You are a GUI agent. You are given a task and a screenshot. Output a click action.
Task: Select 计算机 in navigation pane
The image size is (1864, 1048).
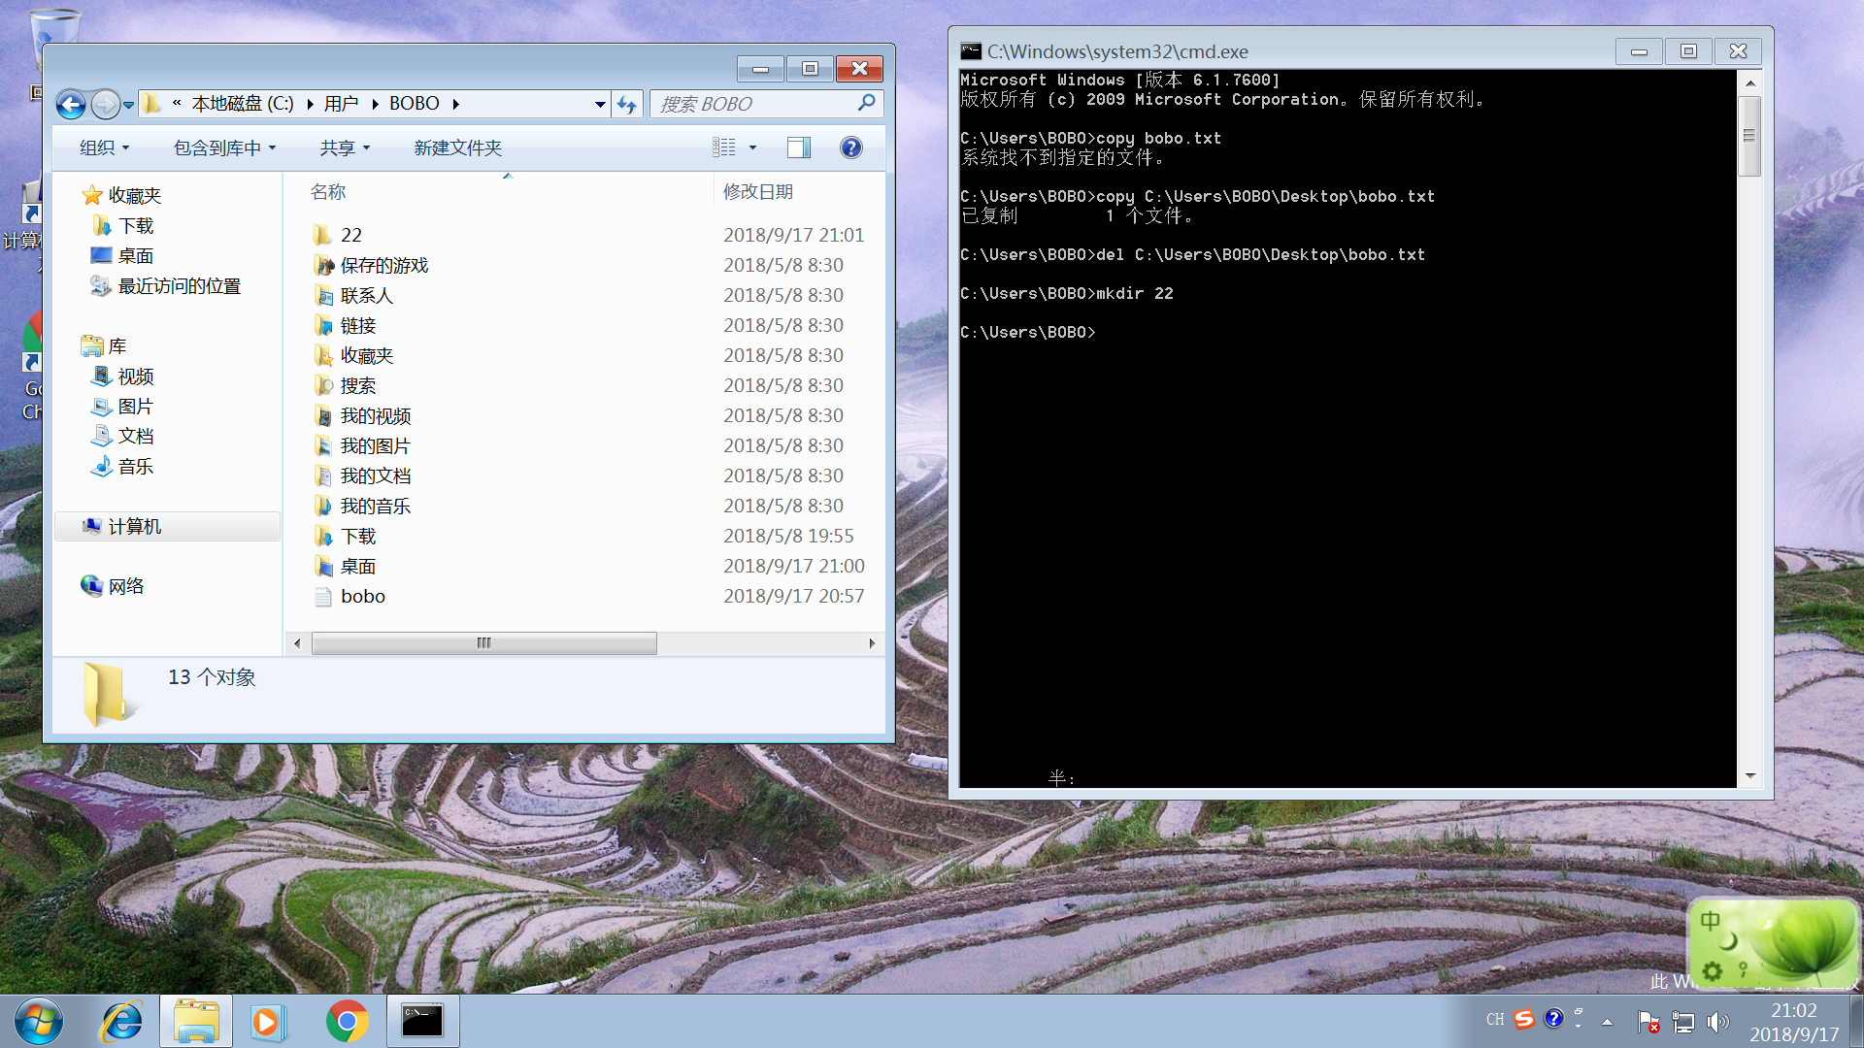(134, 526)
